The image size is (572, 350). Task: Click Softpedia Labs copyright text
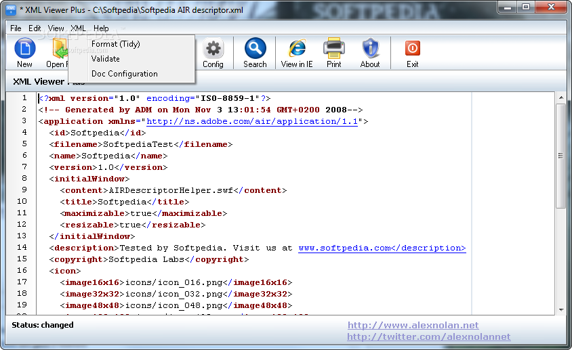pyautogui.click(x=146, y=259)
